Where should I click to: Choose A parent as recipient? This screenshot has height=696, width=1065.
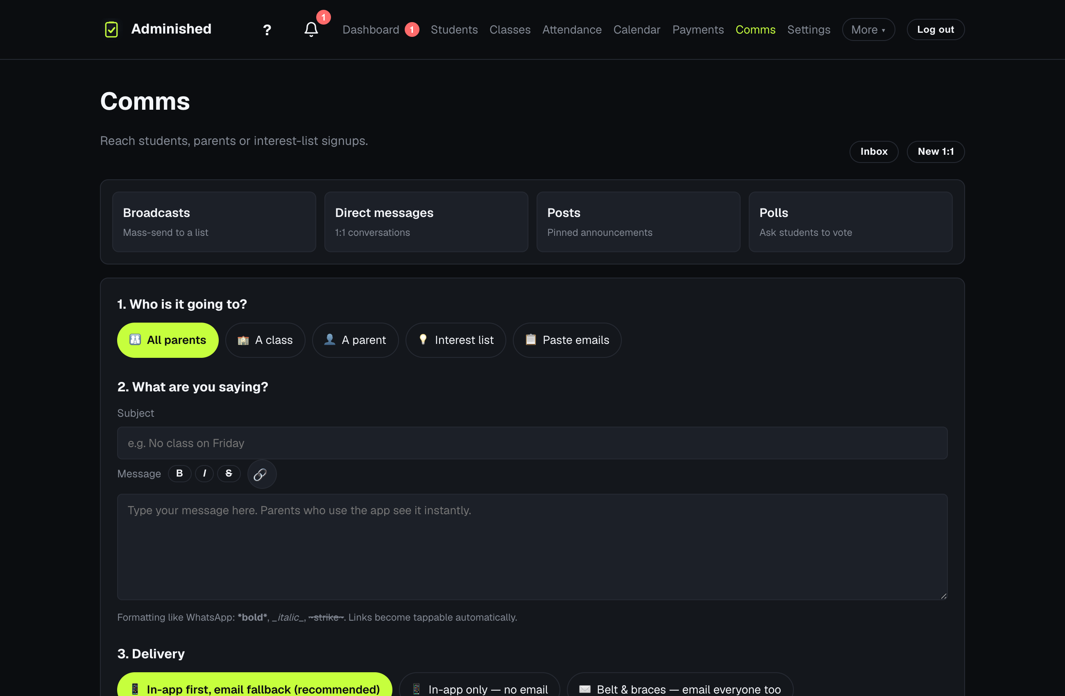(x=355, y=340)
